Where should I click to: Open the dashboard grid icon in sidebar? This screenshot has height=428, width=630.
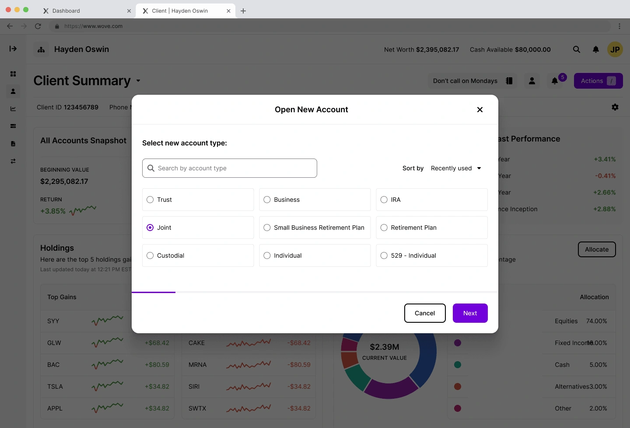pyautogui.click(x=13, y=74)
